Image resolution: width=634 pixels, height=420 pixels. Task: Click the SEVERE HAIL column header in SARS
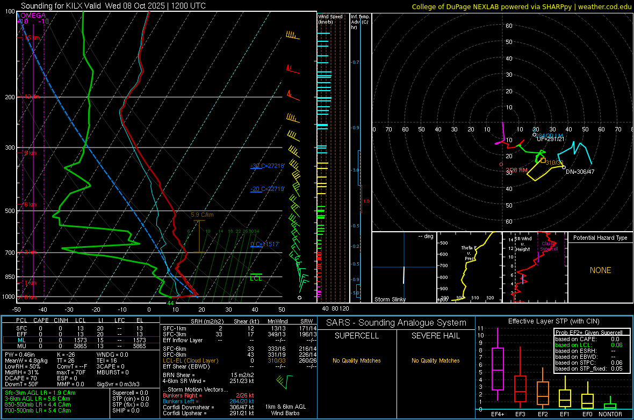tap(435, 336)
